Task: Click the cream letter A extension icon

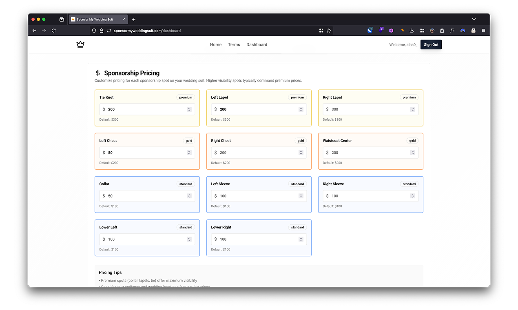Action: (473, 31)
